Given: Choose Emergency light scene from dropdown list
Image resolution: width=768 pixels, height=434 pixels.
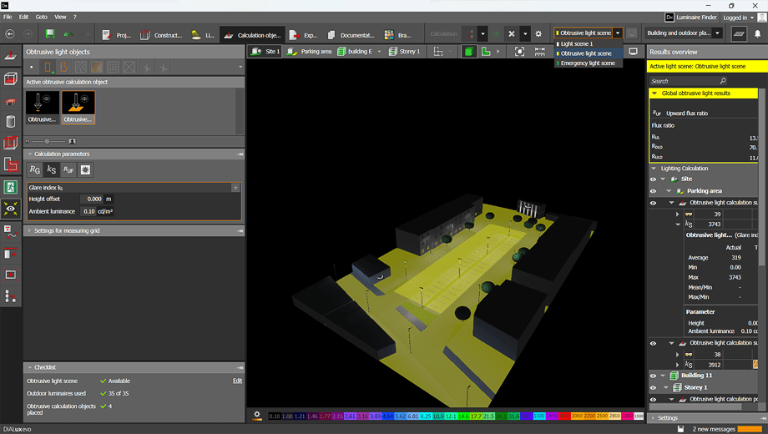Looking at the screenshot, I should click(588, 63).
